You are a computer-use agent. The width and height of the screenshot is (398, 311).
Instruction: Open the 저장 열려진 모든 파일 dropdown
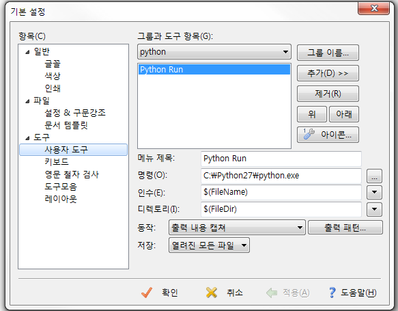pos(209,245)
